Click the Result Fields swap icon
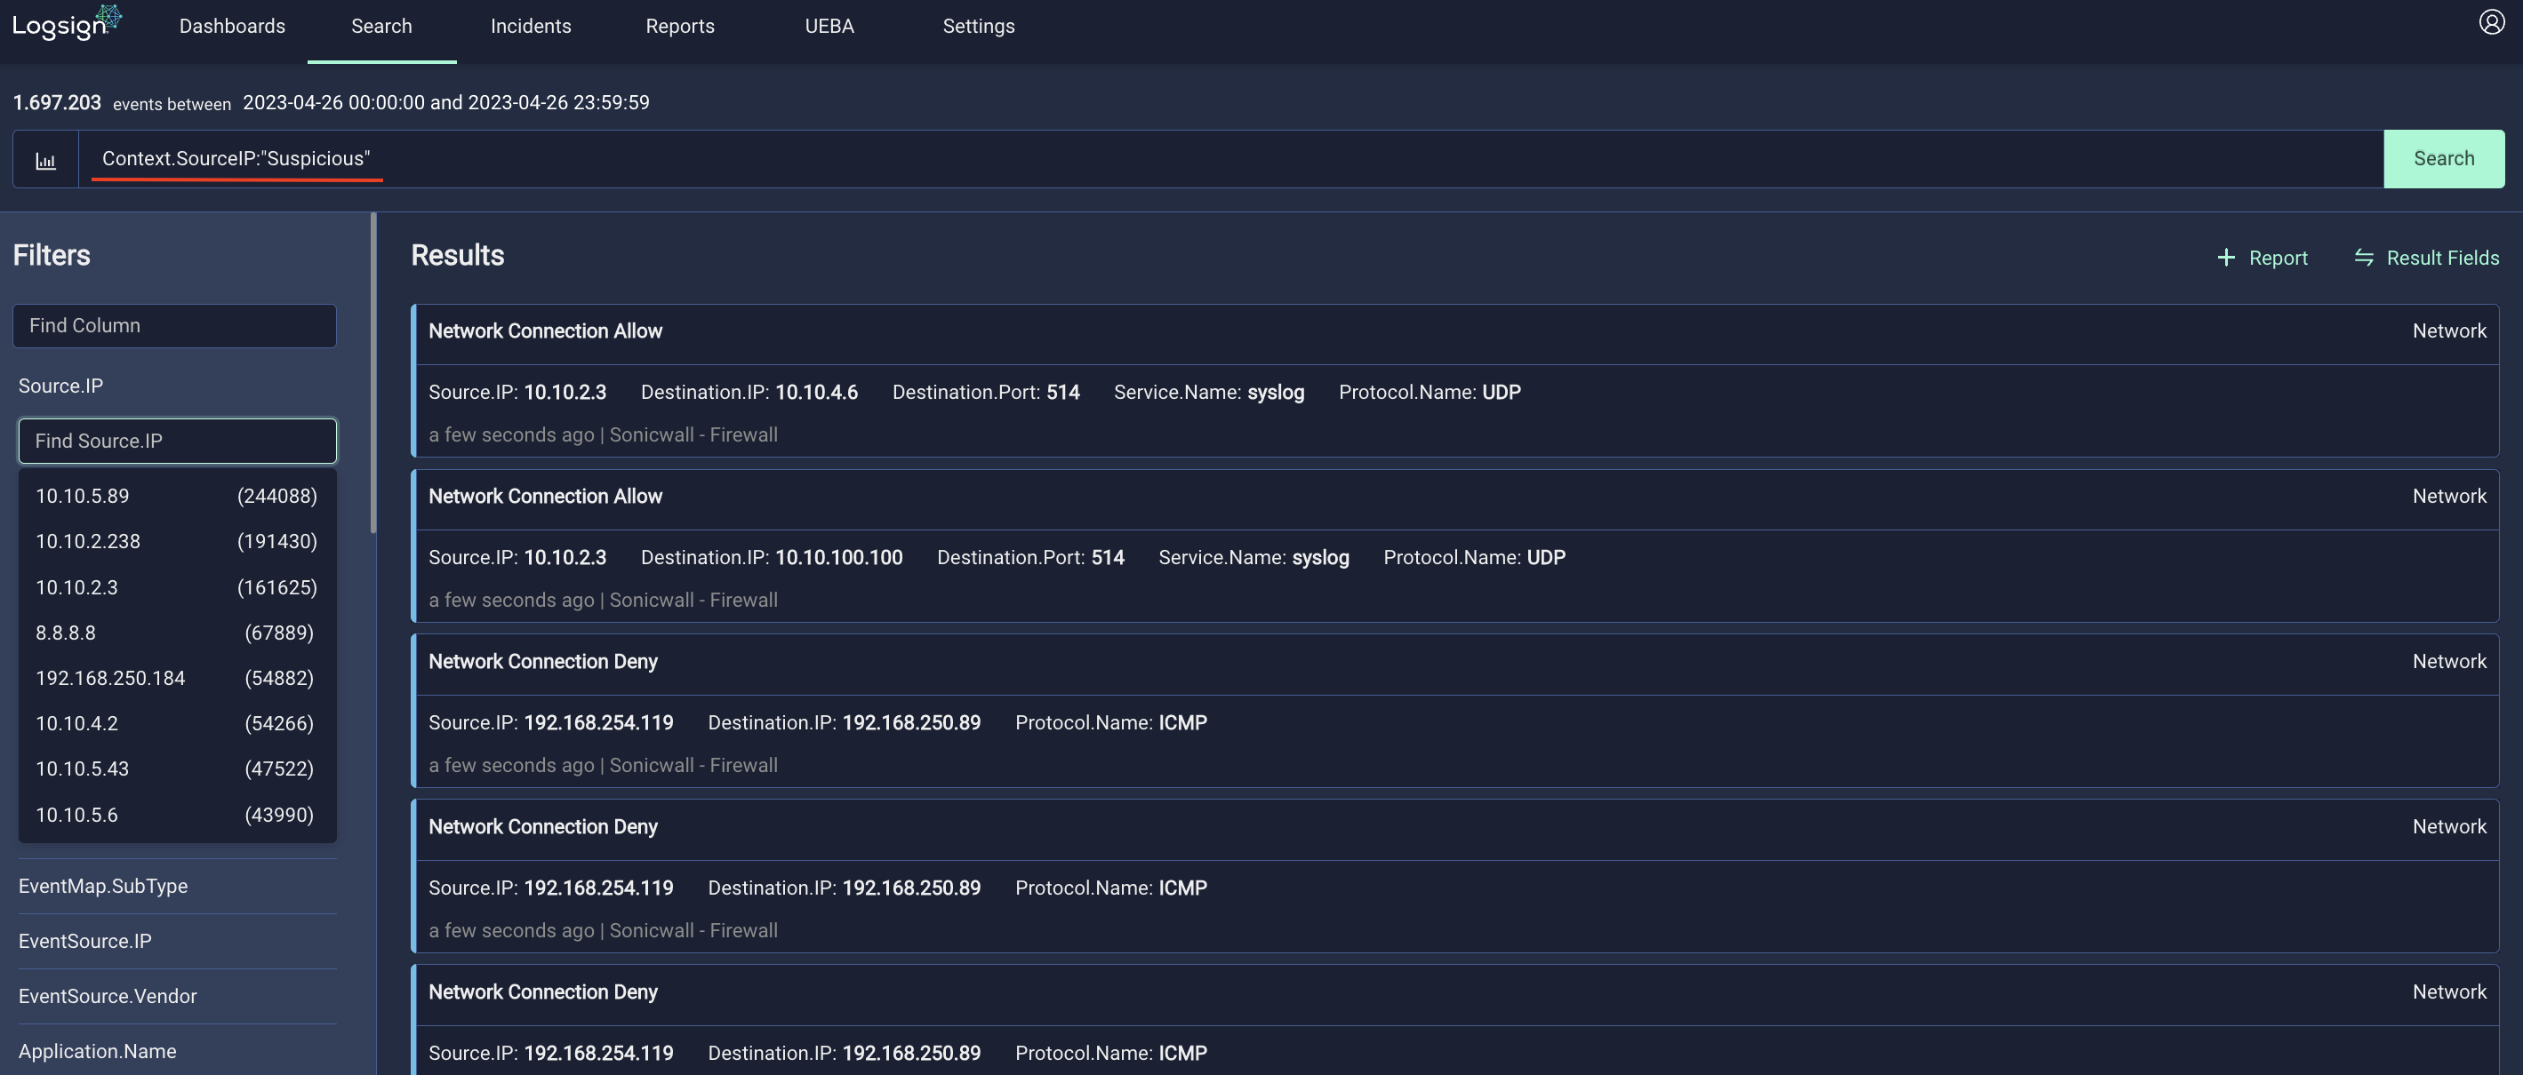This screenshot has height=1075, width=2523. [x=2363, y=258]
